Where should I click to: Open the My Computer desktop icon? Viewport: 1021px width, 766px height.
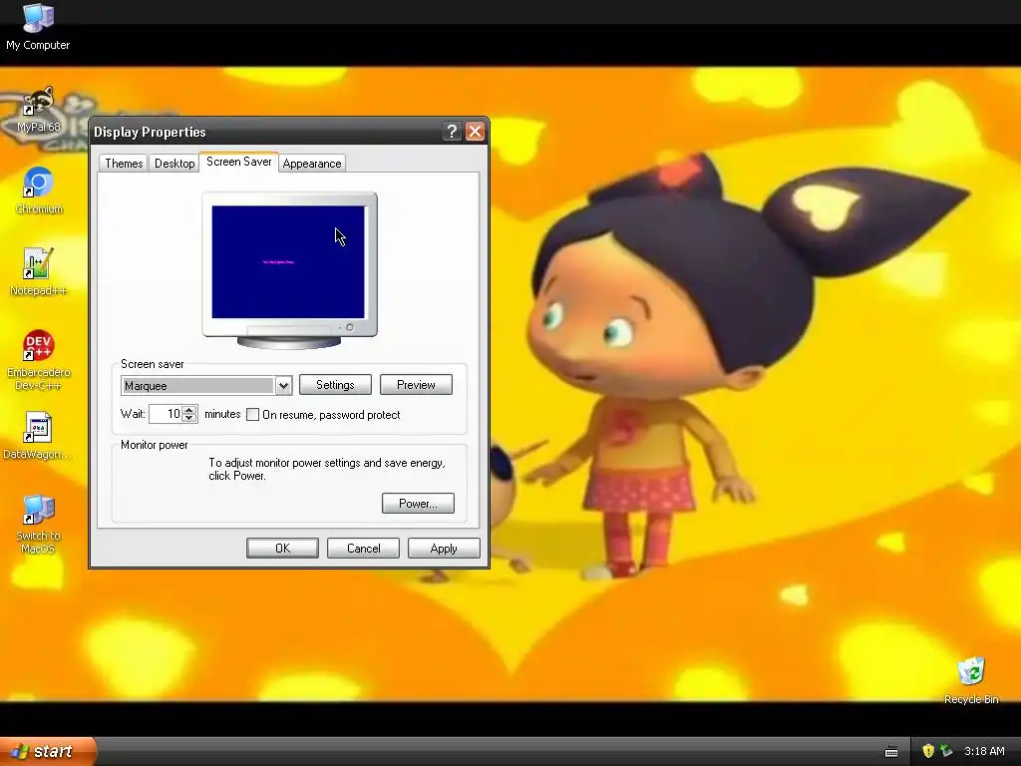point(38,26)
